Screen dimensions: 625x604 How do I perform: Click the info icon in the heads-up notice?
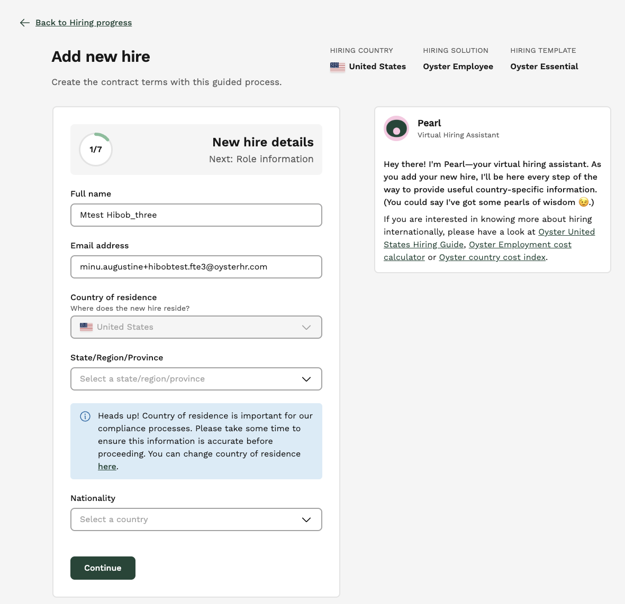85,416
